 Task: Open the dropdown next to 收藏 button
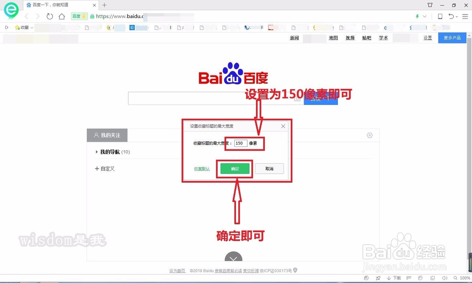[31, 27]
